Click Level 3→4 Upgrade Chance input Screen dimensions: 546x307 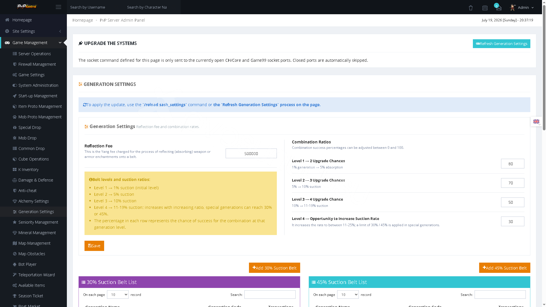click(512, 202)
